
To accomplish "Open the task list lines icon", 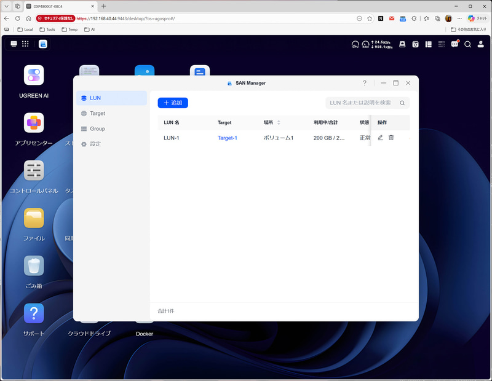I will coord(442,44).
